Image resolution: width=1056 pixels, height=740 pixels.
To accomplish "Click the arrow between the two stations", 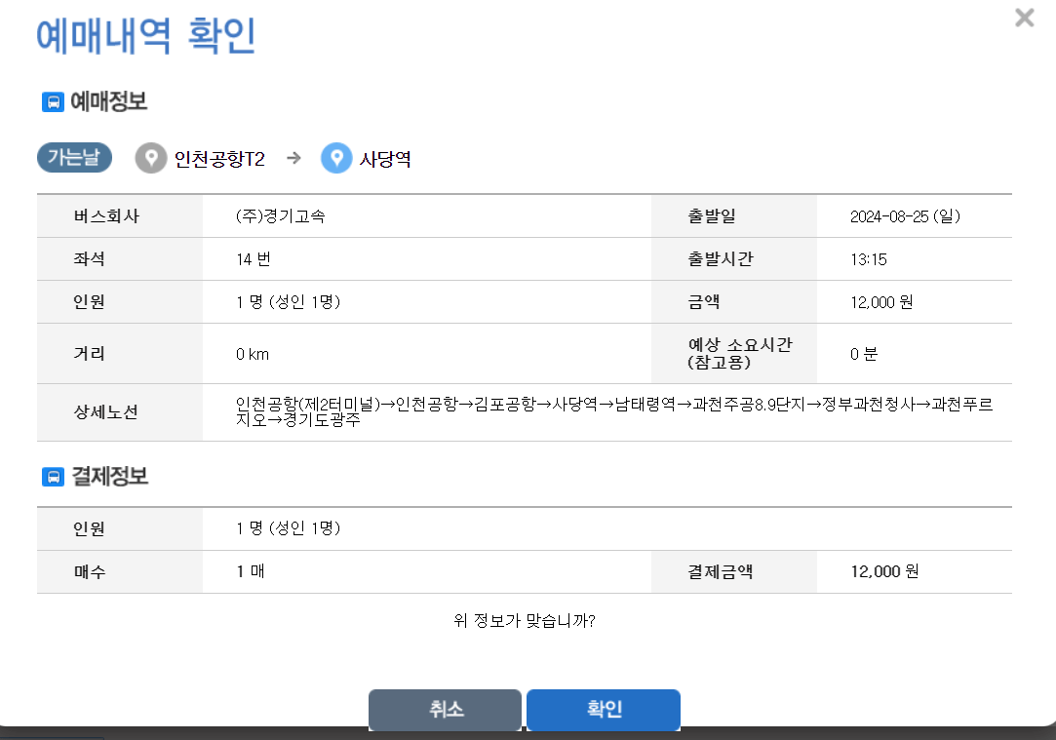I will coord(292,158).
